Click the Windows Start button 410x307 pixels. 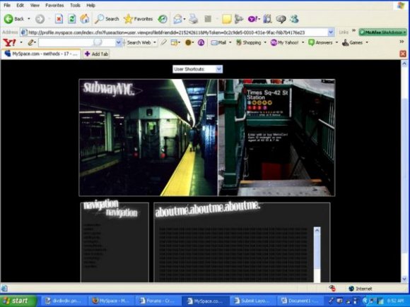(18, 301)
